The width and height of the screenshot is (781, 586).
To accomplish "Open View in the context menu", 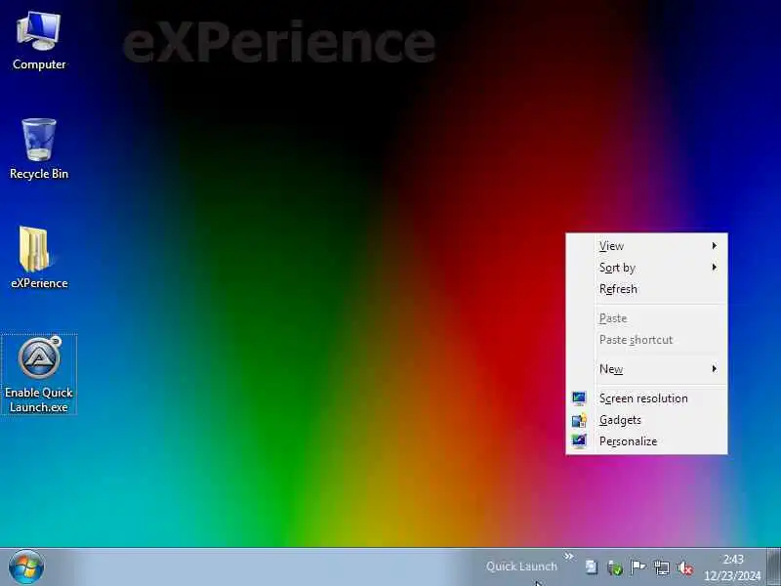I will point(646,246).
